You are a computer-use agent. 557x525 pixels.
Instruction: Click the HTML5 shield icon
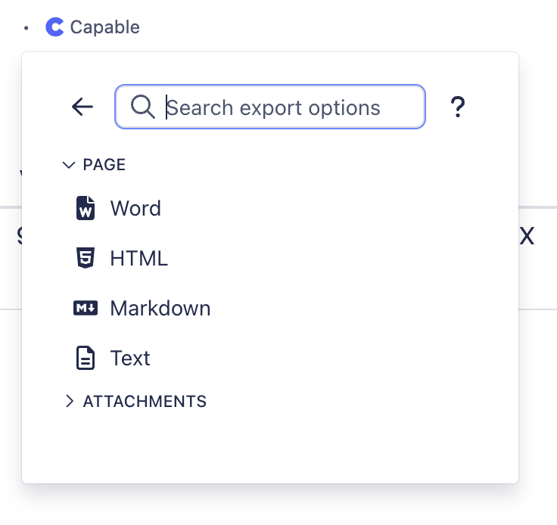point(86,258)
